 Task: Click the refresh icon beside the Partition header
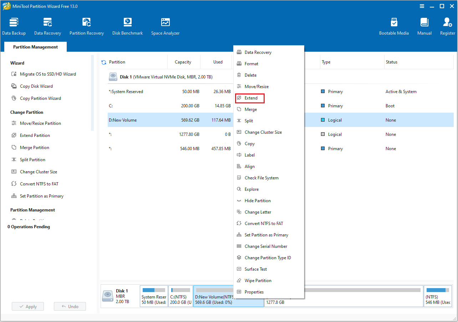[104, 62]
